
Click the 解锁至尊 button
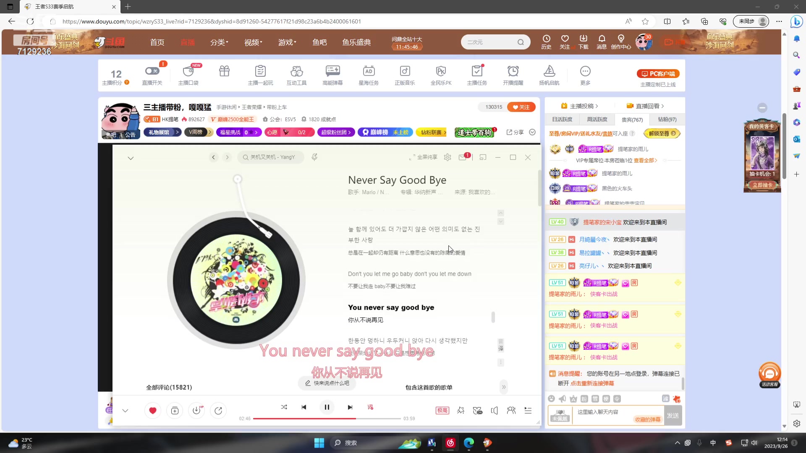click(662, 133)
